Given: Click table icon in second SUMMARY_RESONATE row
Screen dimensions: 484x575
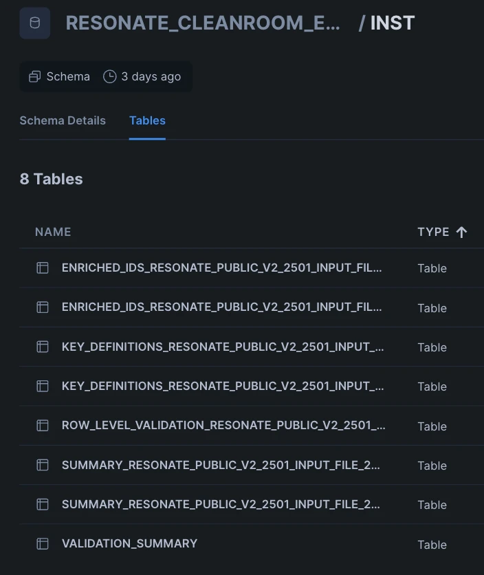Looking at the screenshot, I should 43,504.
